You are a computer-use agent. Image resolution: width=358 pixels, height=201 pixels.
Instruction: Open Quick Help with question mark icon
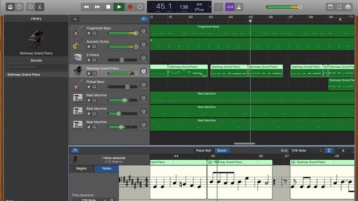pyautogui.click(x=20, y=7)
